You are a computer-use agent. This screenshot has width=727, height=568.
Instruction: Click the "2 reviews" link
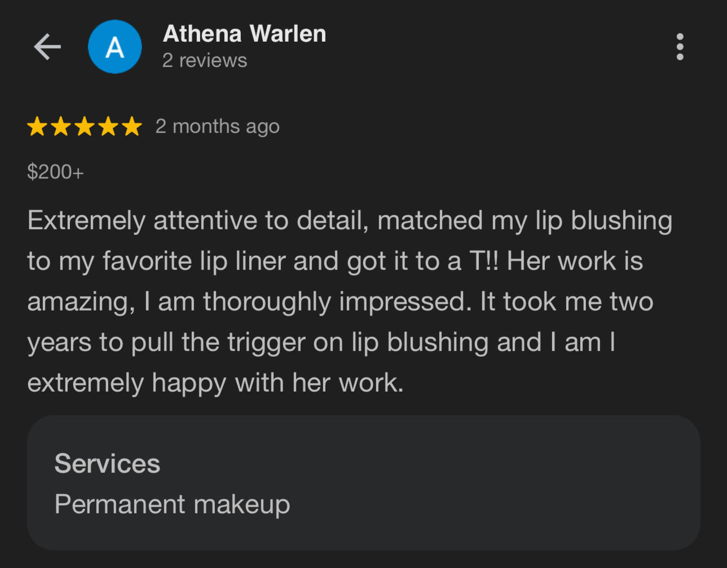click(204, 60)
